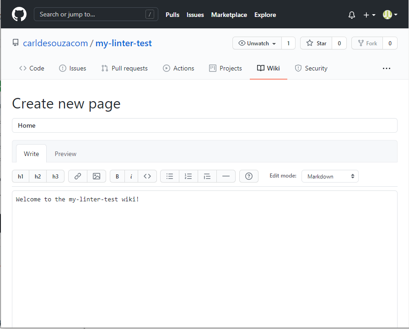
Task: Insert a code block
Action: click(147, 176)
